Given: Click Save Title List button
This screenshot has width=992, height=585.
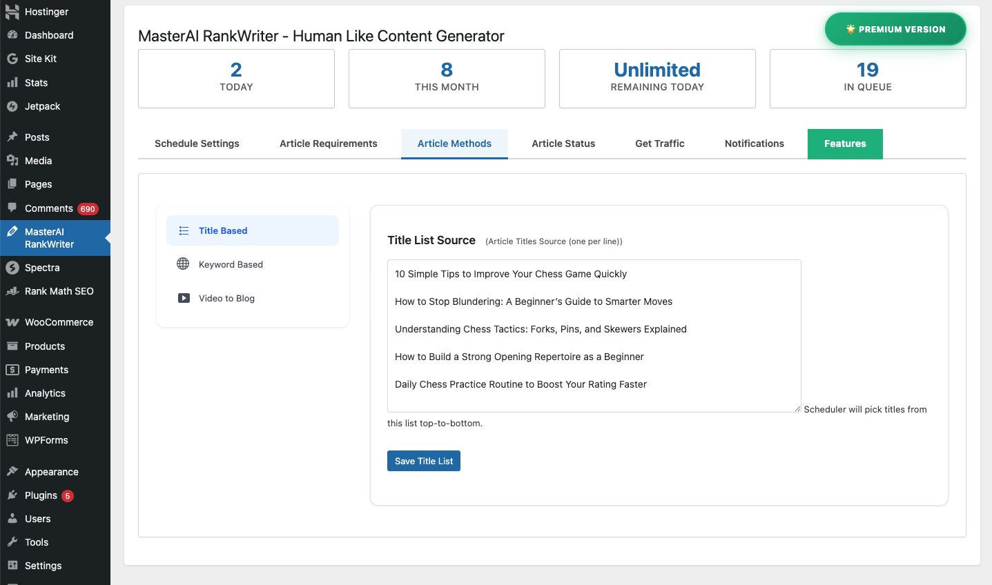Looking at the screenshot, I should (424, 461).
